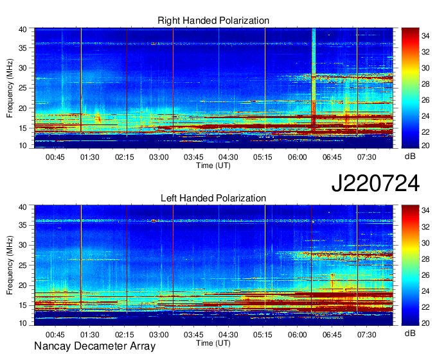This screenshot has width=437, height=354.
Task: Click 10 MHz tick on Right Handed frequency axis
Action: tap(23, 146)
